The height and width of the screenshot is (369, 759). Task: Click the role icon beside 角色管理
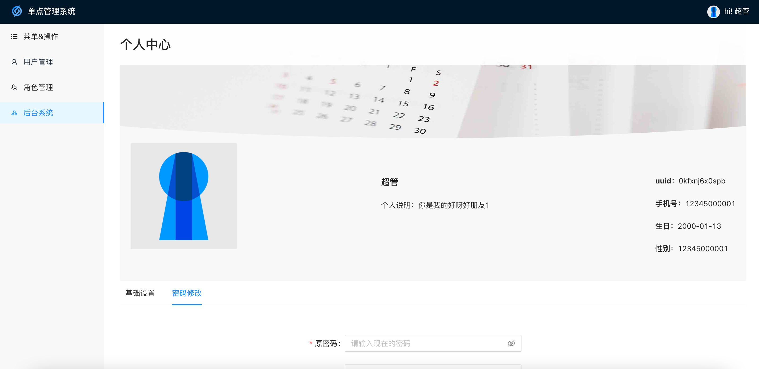[14, 87]
